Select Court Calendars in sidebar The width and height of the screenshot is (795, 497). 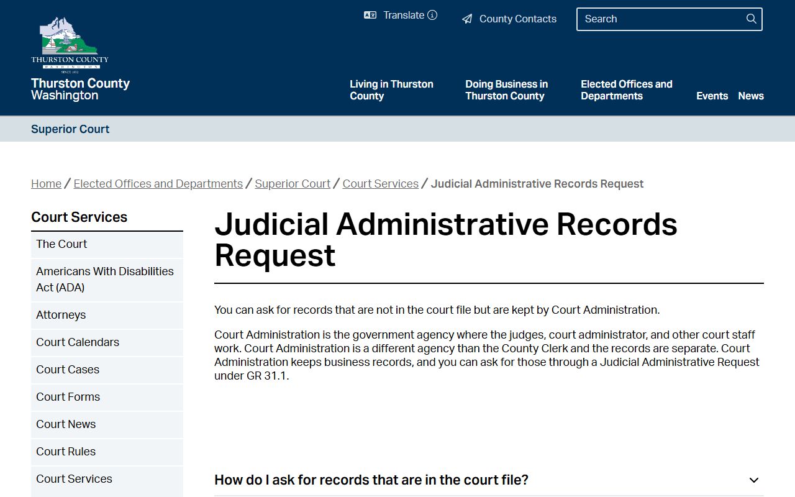click(x=107, y=342)
